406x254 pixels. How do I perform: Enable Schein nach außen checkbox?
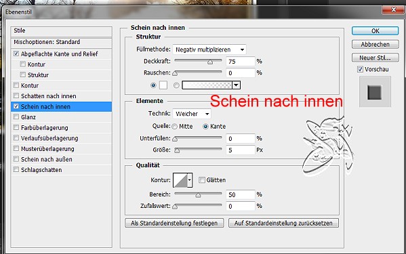(x=16, y=159)
